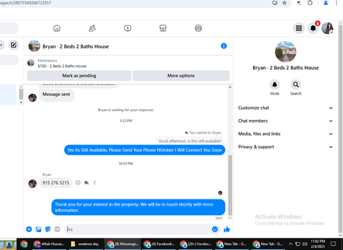Open more options for phone number message
Viewport: 343px width, 250px height.
click(x=95, y=183)
